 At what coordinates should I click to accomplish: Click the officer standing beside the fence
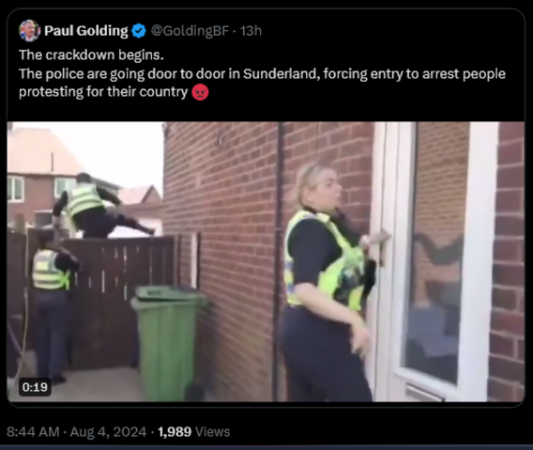click(x=53, y=303)
